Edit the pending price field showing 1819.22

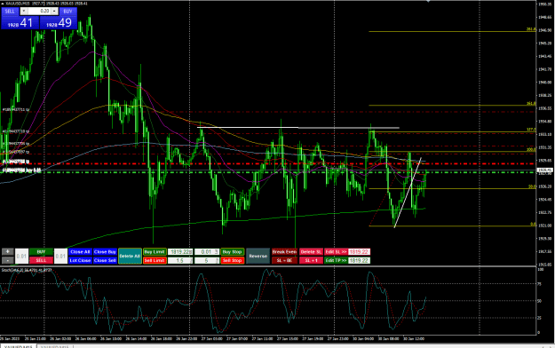click(x=180, y=252)
